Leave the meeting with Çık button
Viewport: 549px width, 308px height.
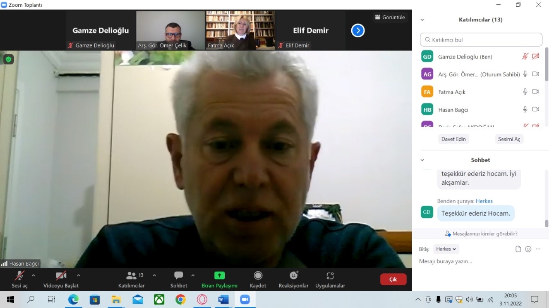coord(393,279)
